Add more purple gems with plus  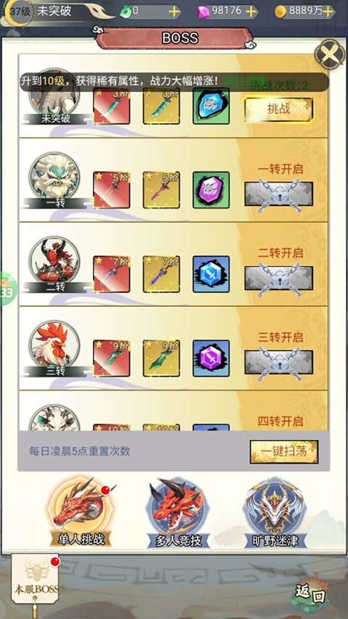(x=252, y=12)
